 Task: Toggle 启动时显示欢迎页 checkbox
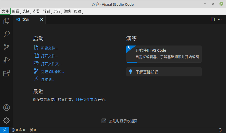pos(104,121)
